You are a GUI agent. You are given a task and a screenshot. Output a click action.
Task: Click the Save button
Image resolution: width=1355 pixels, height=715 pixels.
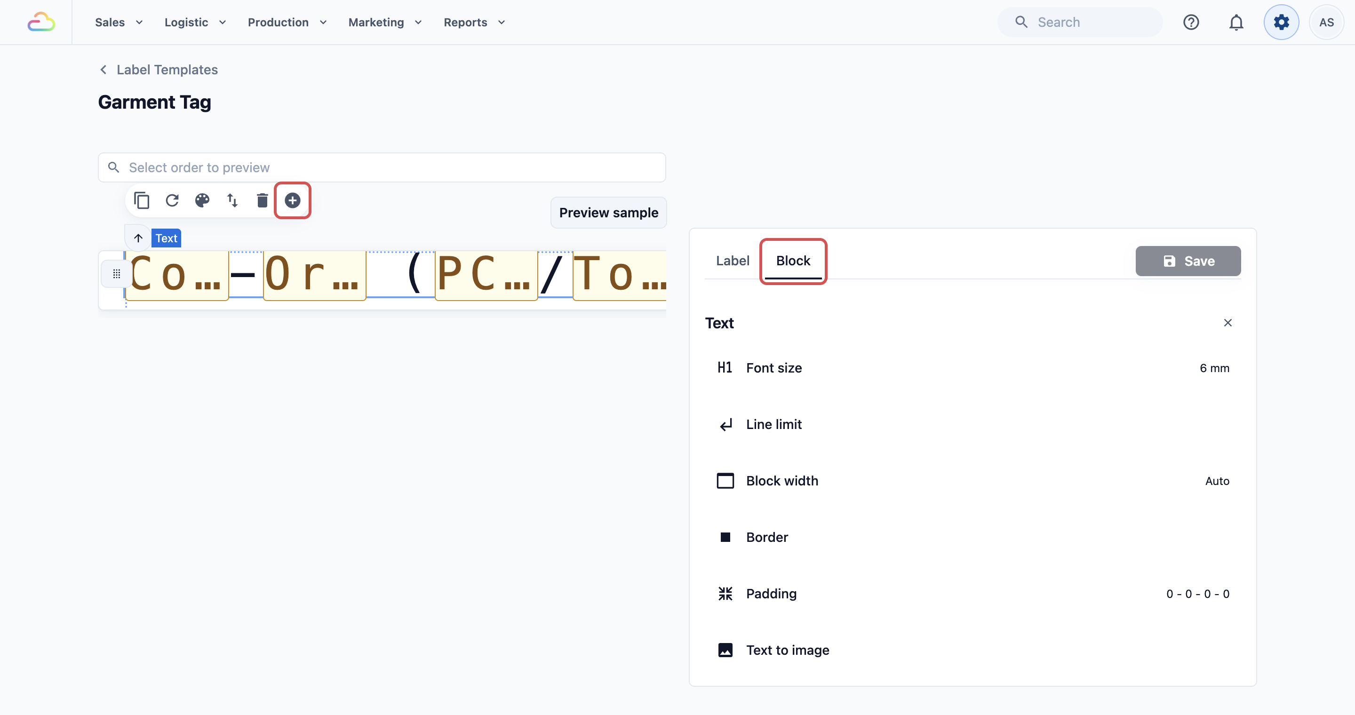click(1188, 261)
